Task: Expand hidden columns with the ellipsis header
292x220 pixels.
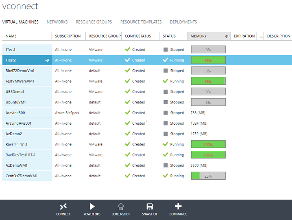Action: click(x=261, y=36)
